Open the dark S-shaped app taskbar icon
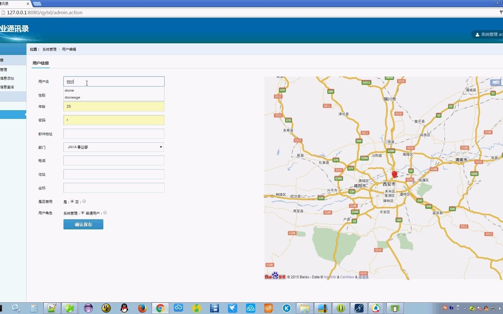503x314 pixels. (x=359, y=308)
